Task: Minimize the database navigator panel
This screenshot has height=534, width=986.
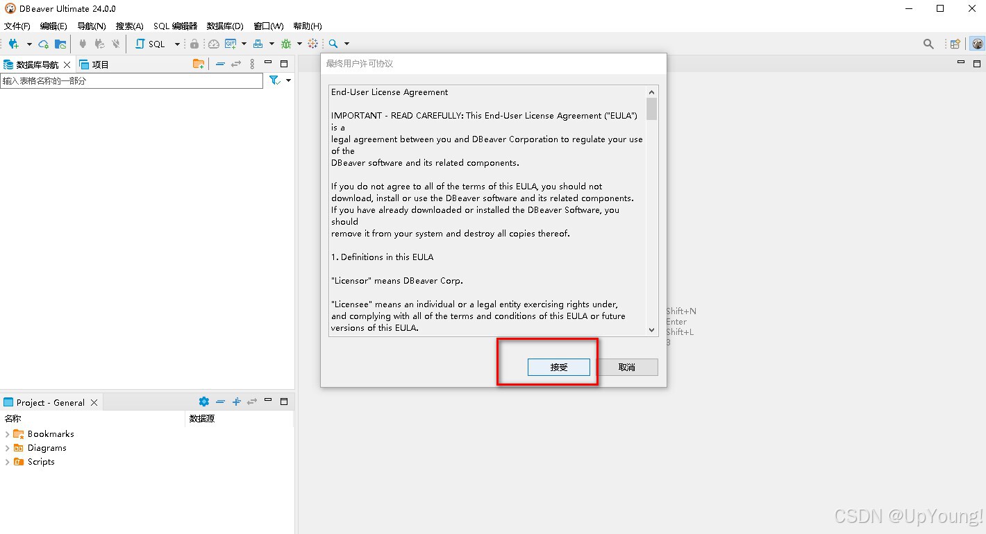Action: tap(268, 63)
